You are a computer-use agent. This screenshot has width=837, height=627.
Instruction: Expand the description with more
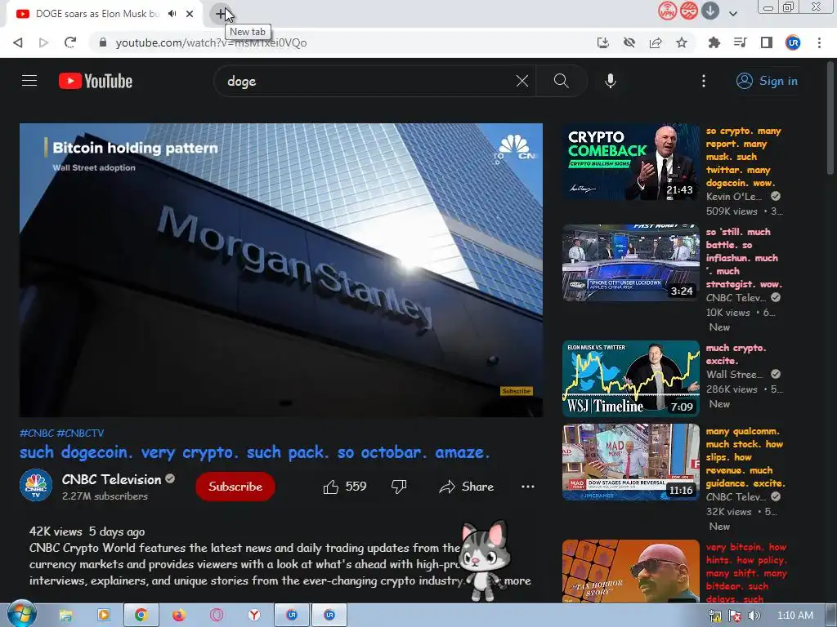517,580
